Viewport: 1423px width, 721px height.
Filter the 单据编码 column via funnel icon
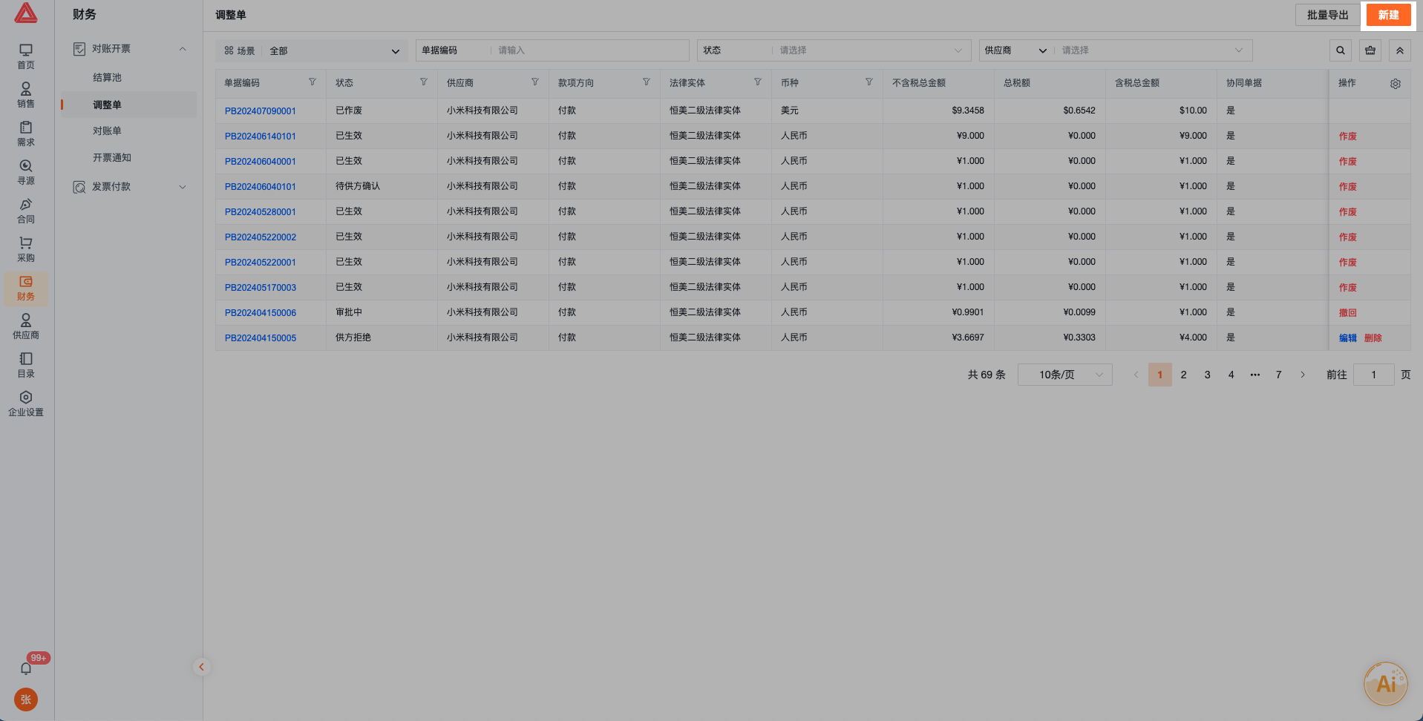(313, 82)
